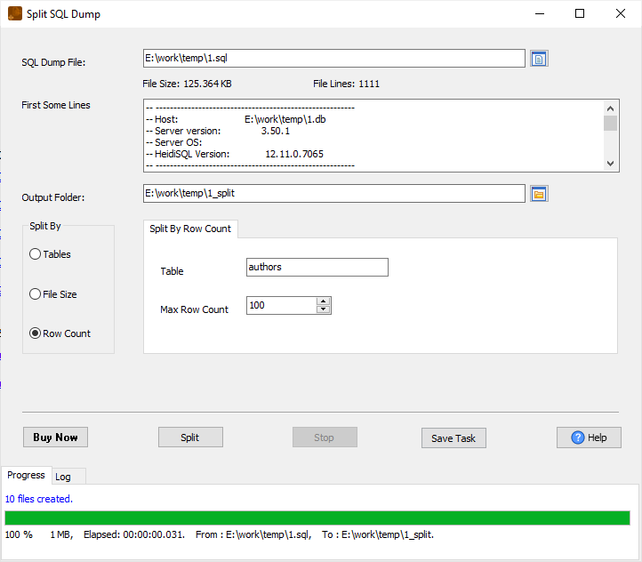Click the scroll down arrow in First Some Lines

(610, 164)
